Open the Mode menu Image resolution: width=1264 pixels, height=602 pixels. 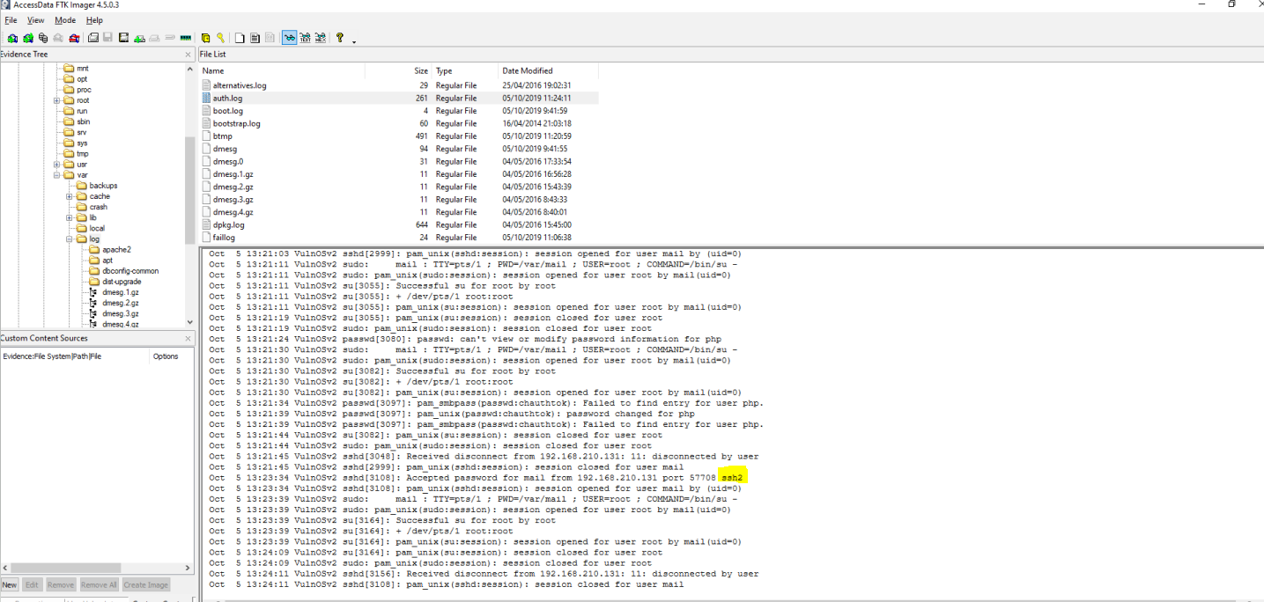coord(65,20)
